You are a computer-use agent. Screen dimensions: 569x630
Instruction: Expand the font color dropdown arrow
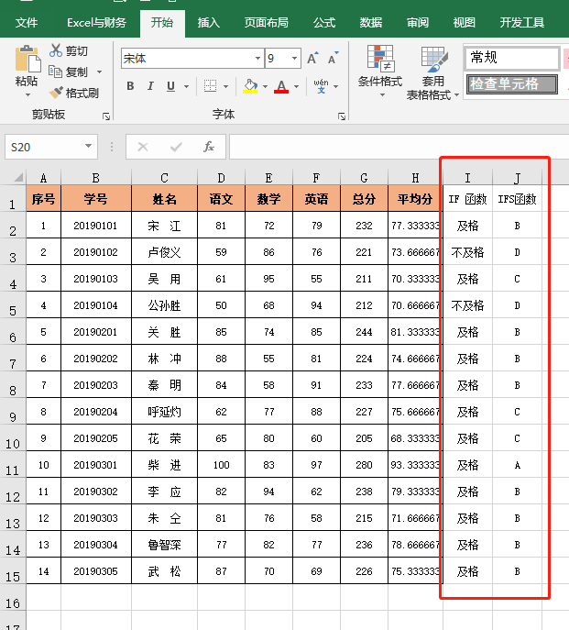tap(296, 86)
